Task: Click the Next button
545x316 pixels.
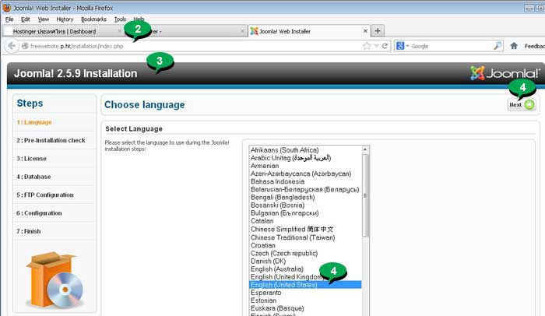Action: point(522,104)
